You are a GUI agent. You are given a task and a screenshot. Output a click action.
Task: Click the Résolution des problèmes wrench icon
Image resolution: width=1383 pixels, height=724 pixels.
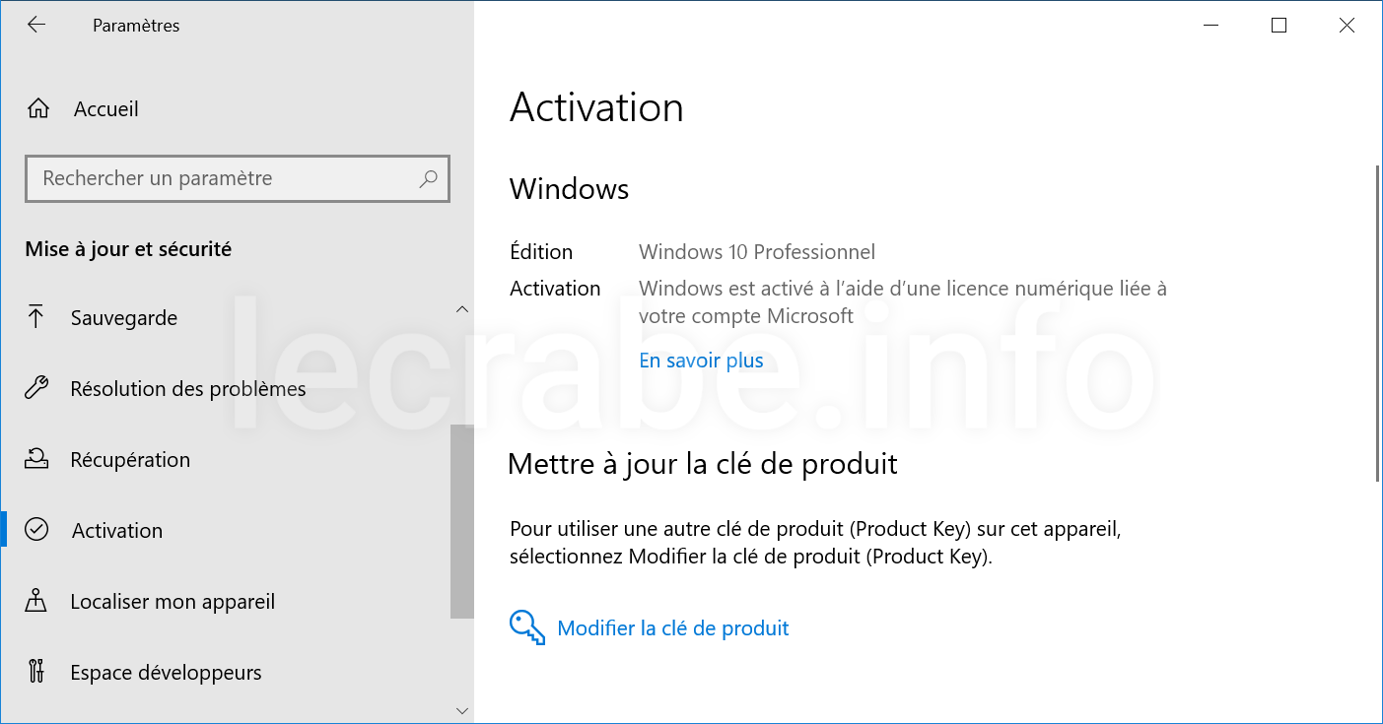coord(36,388)
